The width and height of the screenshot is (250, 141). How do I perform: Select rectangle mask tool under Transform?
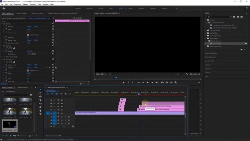(x=11, y=62)
